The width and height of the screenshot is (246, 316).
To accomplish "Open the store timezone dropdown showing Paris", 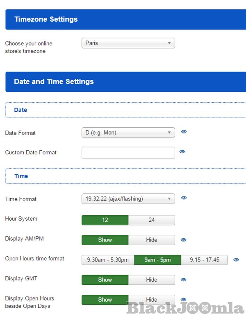I will point(128,43).
